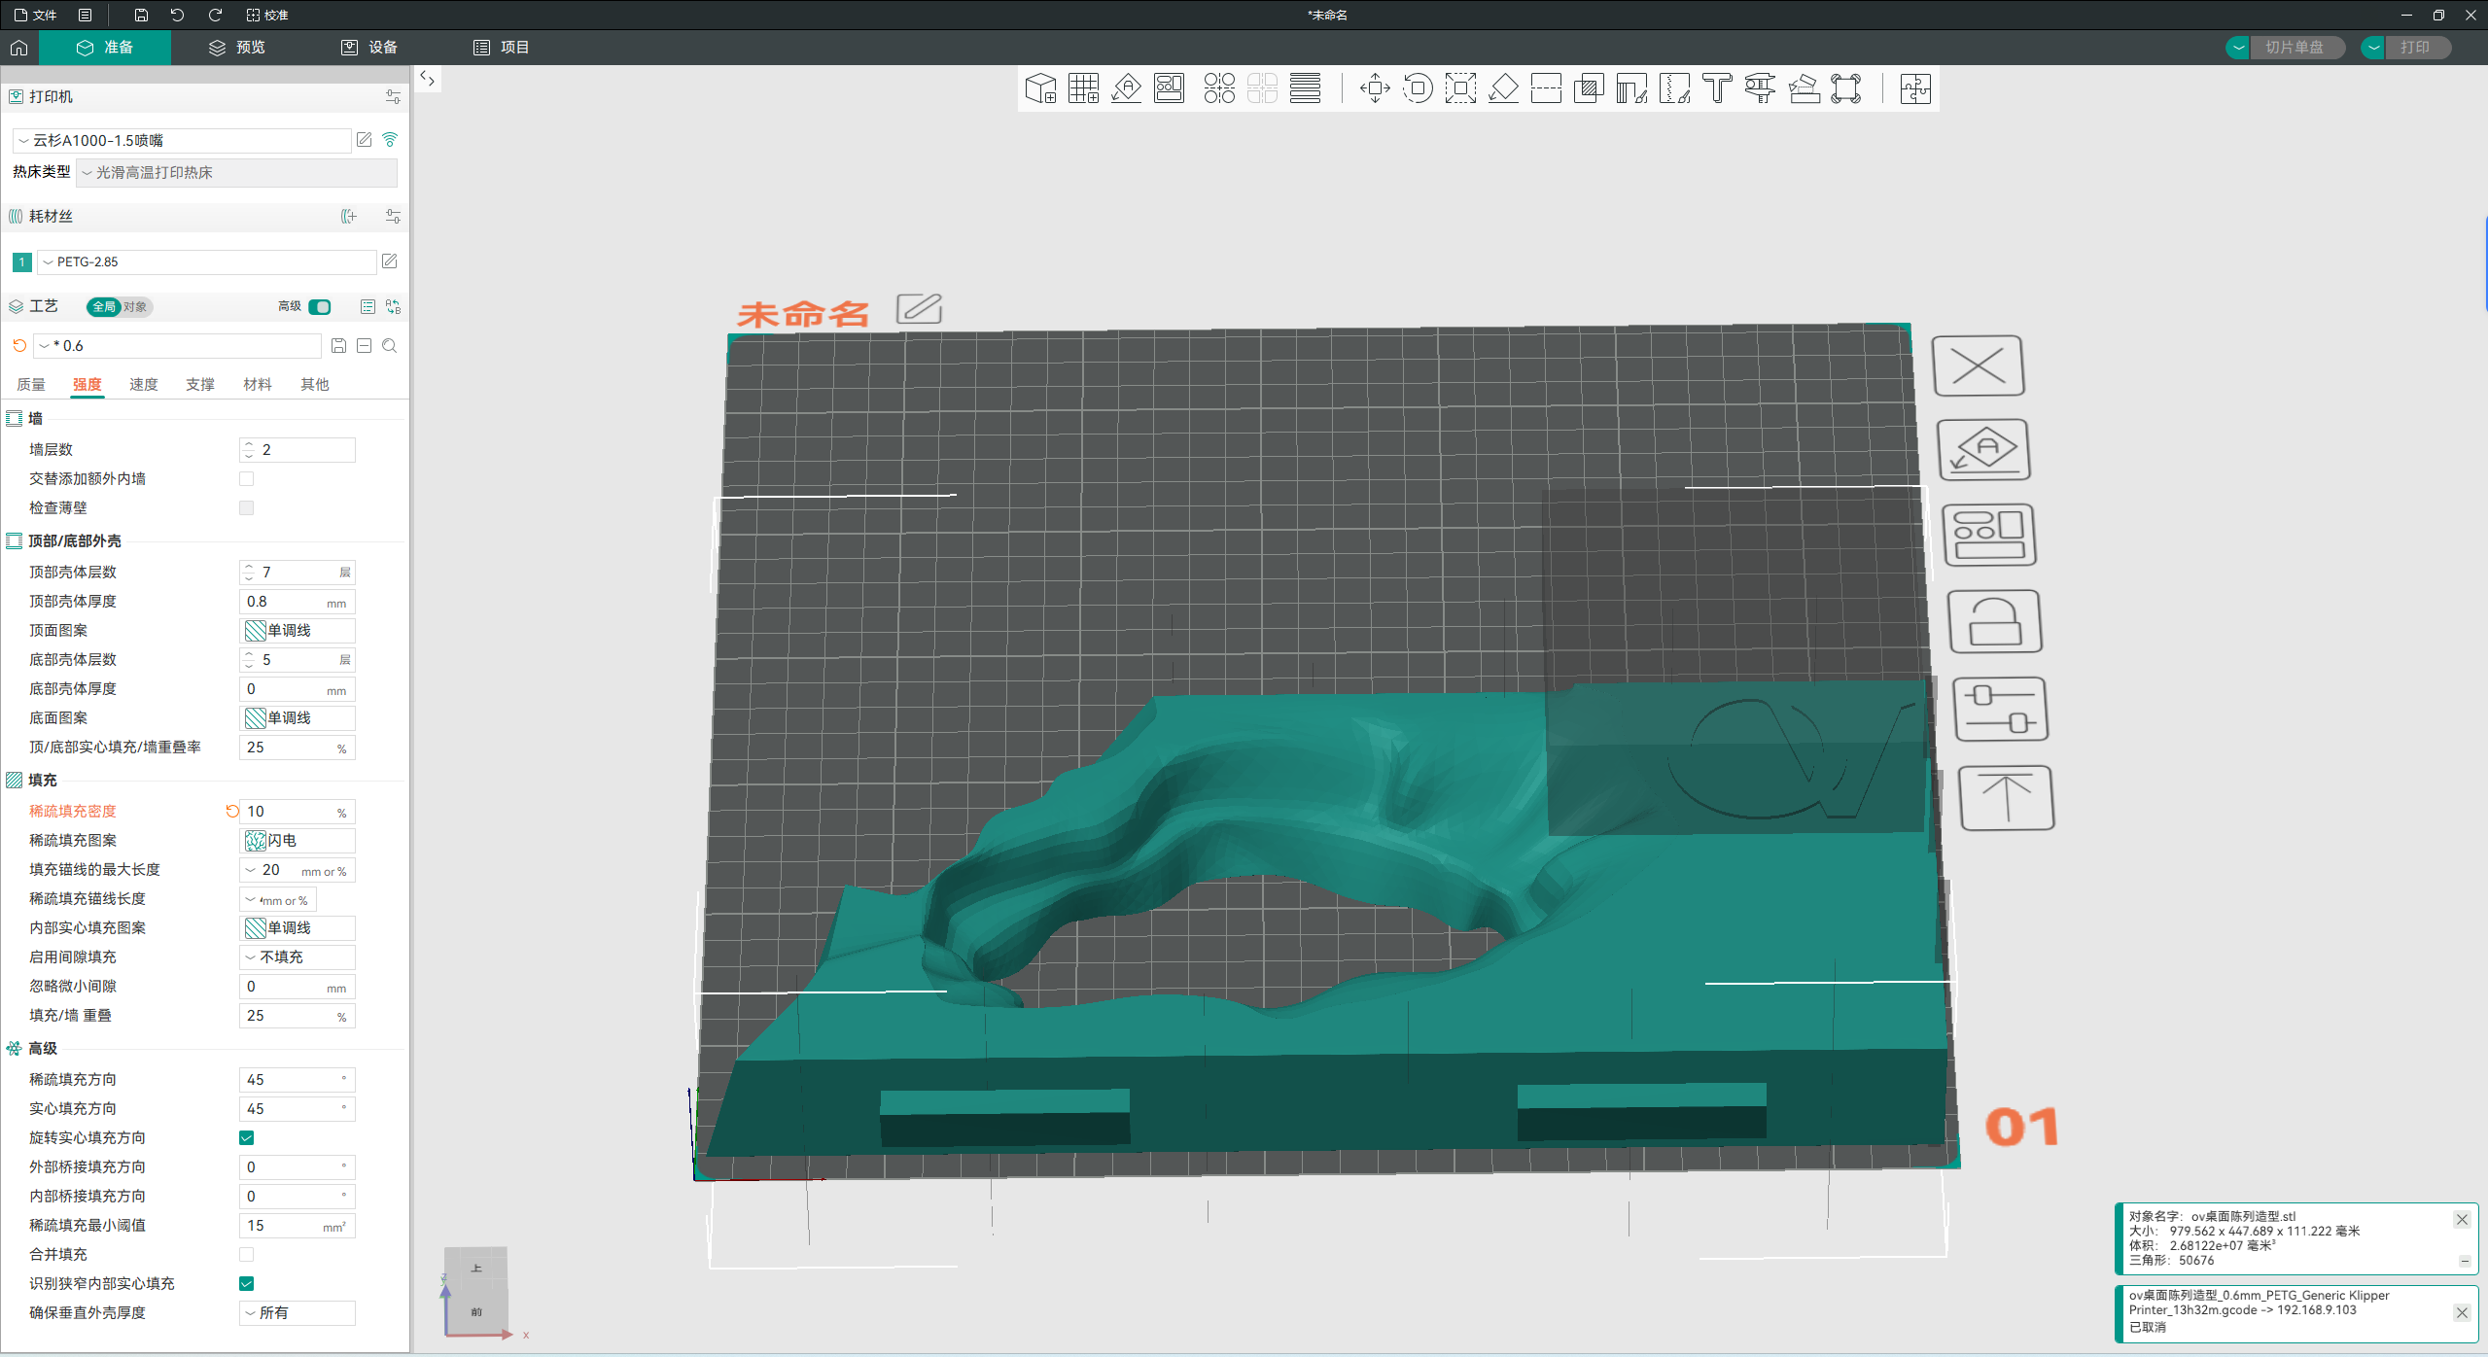Delete the model with the X icon
Image resolution: width=2488 pixels, height=1357 pixels.
click(x=1979, y=365)
